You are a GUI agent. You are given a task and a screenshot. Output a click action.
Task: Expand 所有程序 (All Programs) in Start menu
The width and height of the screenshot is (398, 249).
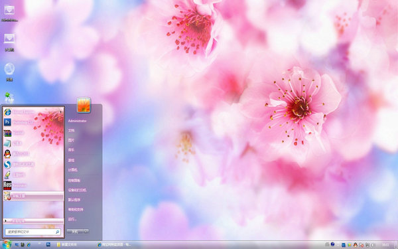33,221
